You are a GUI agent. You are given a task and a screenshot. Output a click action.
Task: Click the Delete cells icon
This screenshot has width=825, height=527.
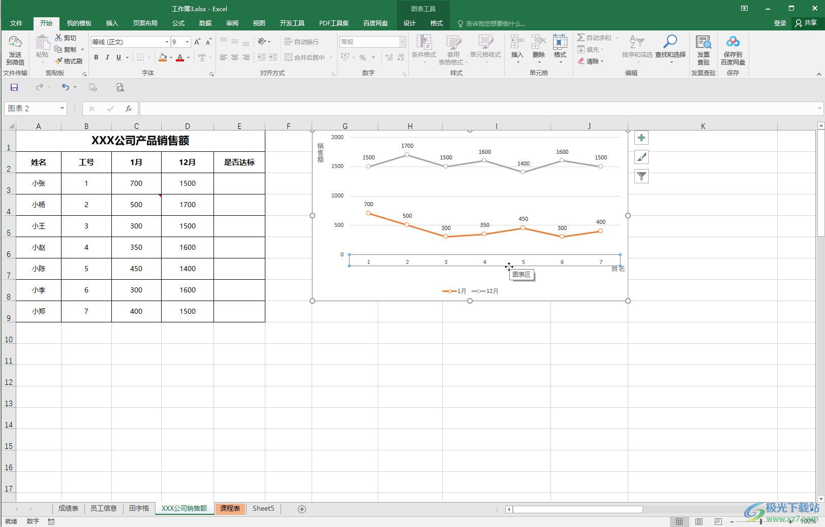(x=538, y=42)
